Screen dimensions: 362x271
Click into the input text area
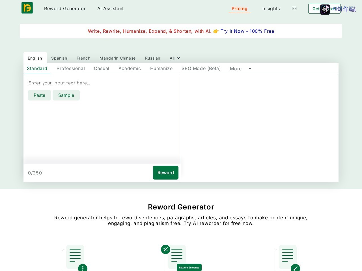click(x=102, y=119)
